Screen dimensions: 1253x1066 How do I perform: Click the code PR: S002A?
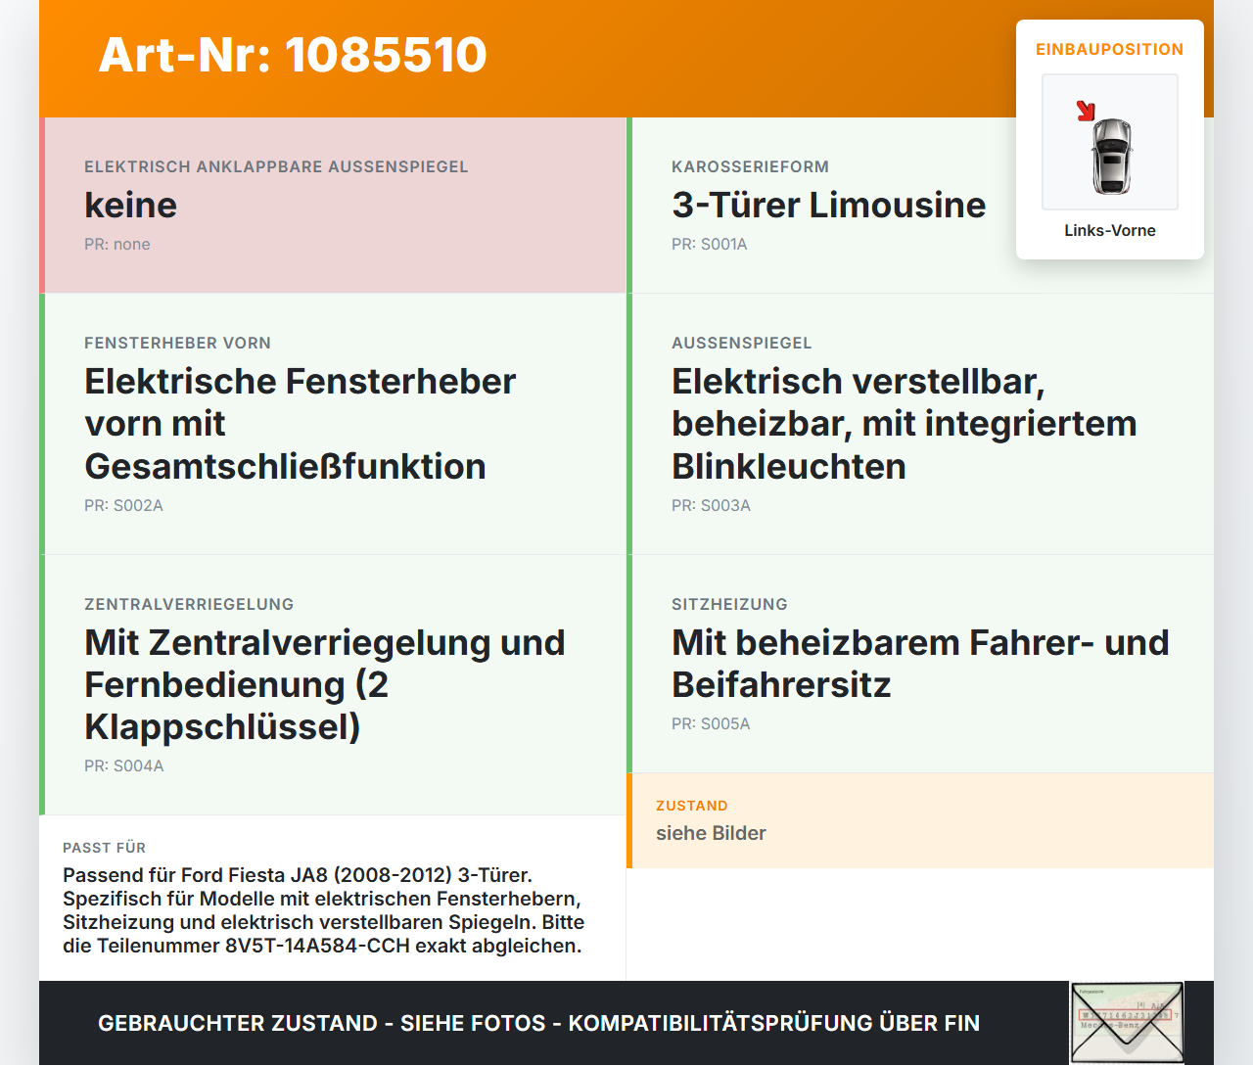pos(123,505)
